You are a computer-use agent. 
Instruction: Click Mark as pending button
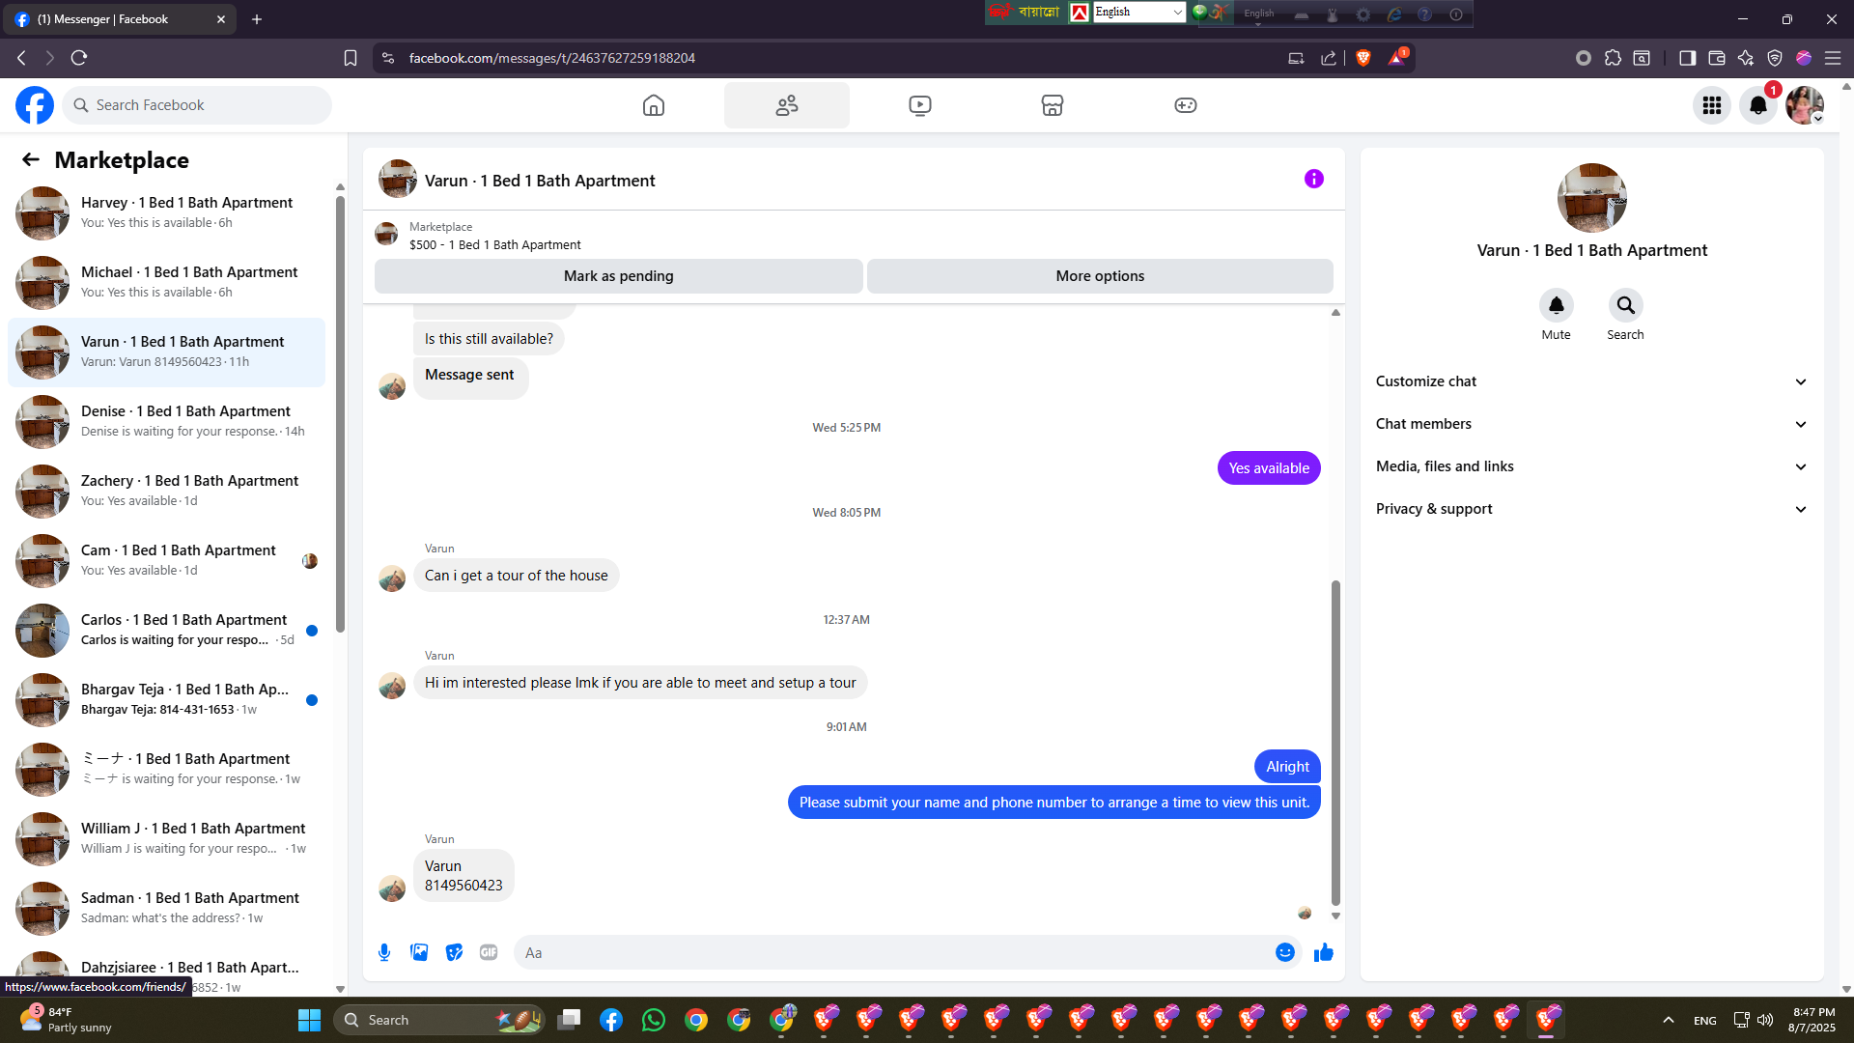tap(618, 276)
